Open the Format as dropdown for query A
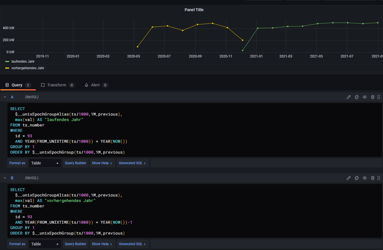 45,163
